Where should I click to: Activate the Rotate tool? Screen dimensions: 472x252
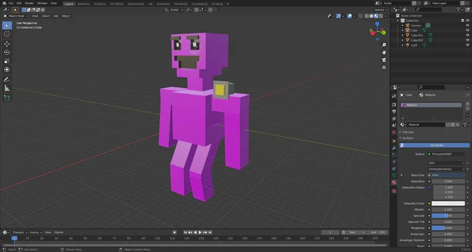7,52
